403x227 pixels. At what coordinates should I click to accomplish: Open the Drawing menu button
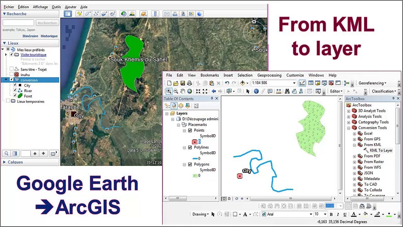[x=201, y=214]
